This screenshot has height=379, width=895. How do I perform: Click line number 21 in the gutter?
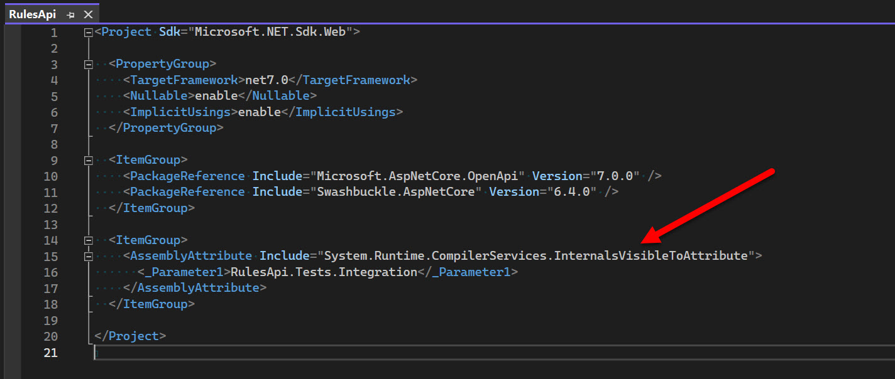tap(50, 353)
